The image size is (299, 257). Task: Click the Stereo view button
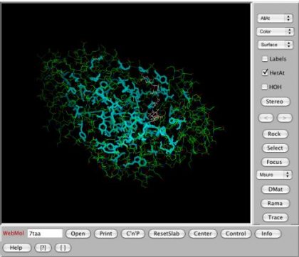[275, 102]
